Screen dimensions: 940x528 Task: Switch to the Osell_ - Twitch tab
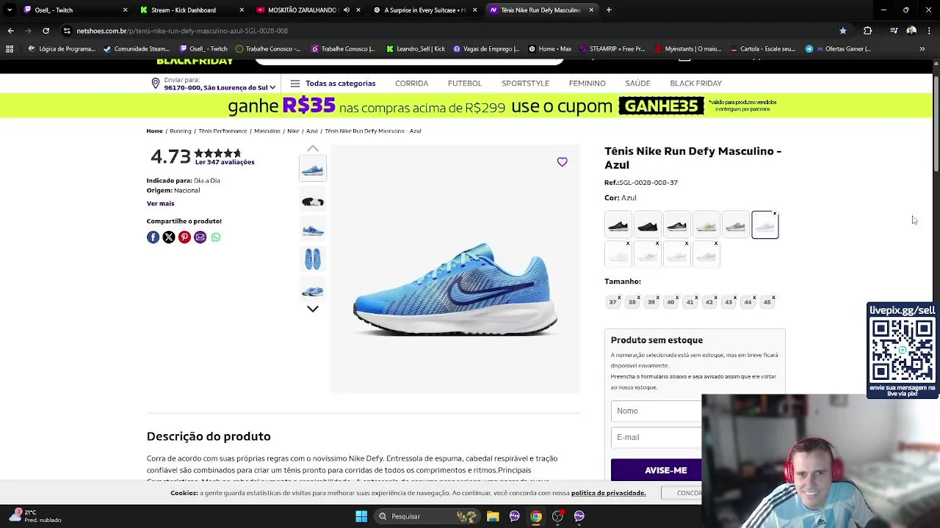73,10
